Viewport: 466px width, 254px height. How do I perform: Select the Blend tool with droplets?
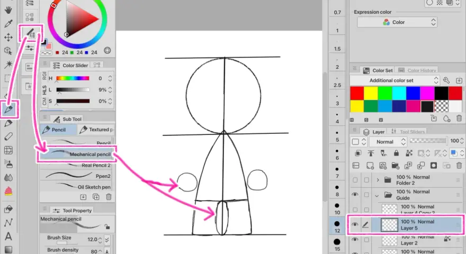(x=8, y=177)
